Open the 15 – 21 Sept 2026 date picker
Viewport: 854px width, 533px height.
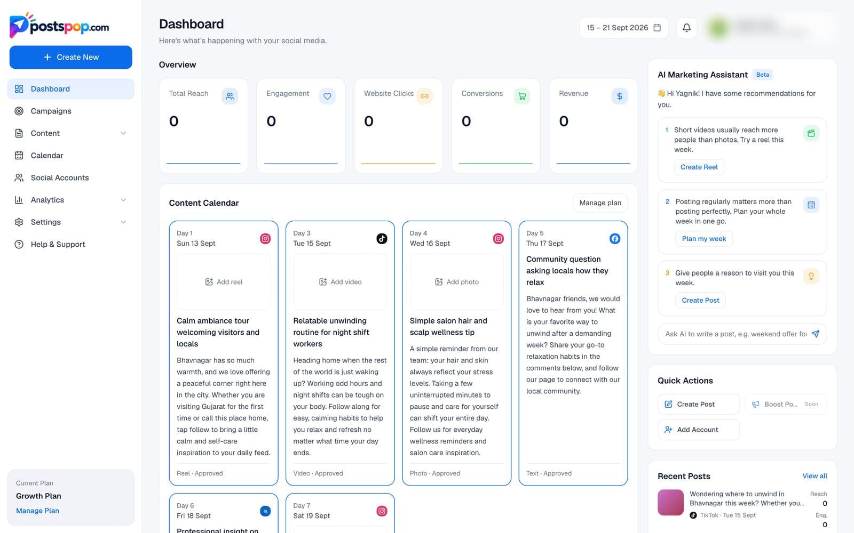pos(624,28)
